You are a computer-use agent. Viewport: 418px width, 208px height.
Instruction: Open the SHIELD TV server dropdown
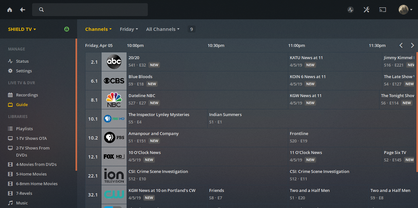pos(22,29)
